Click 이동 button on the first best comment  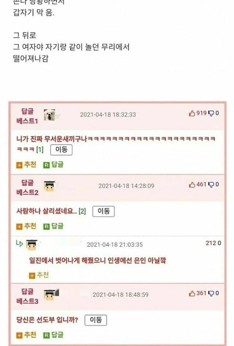click(x=61, y=150)
